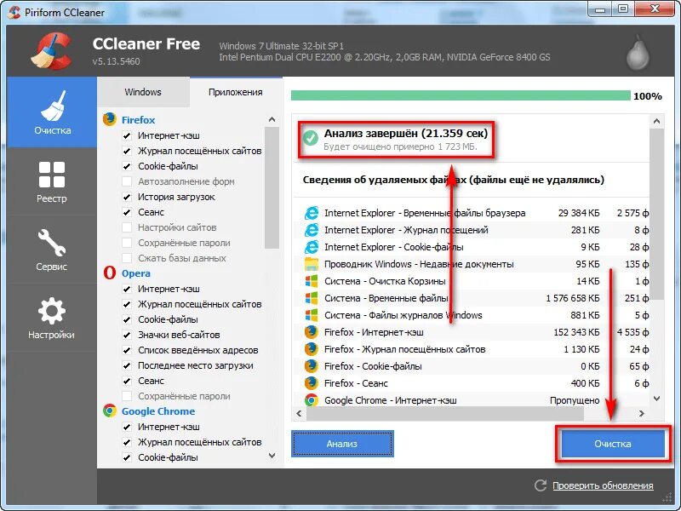Click the CCleaner logo in the header
The height and width of the screenshot is (511, 681).
pos(52,51)
